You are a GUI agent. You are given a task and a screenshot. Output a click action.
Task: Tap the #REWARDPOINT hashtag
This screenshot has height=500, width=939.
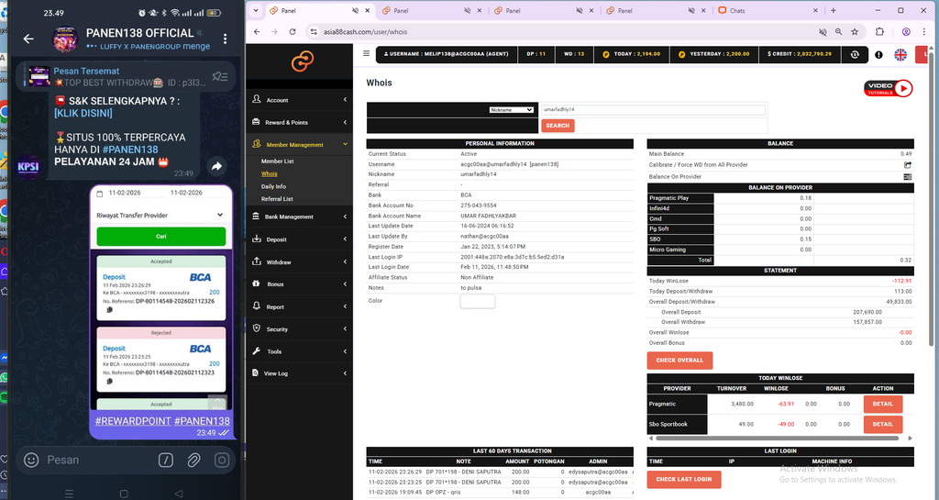[133, 421]
